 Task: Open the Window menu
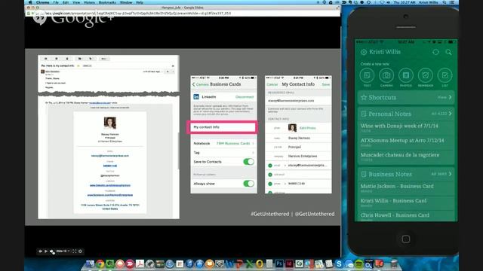pos(126,2)
